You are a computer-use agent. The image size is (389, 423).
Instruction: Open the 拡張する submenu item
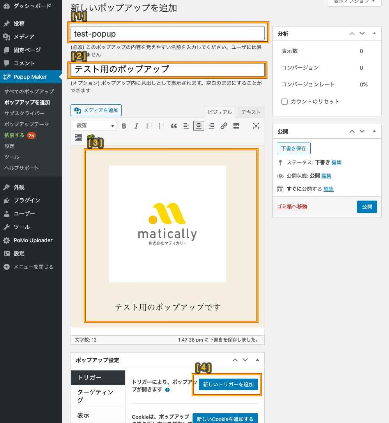pos(14,135)
